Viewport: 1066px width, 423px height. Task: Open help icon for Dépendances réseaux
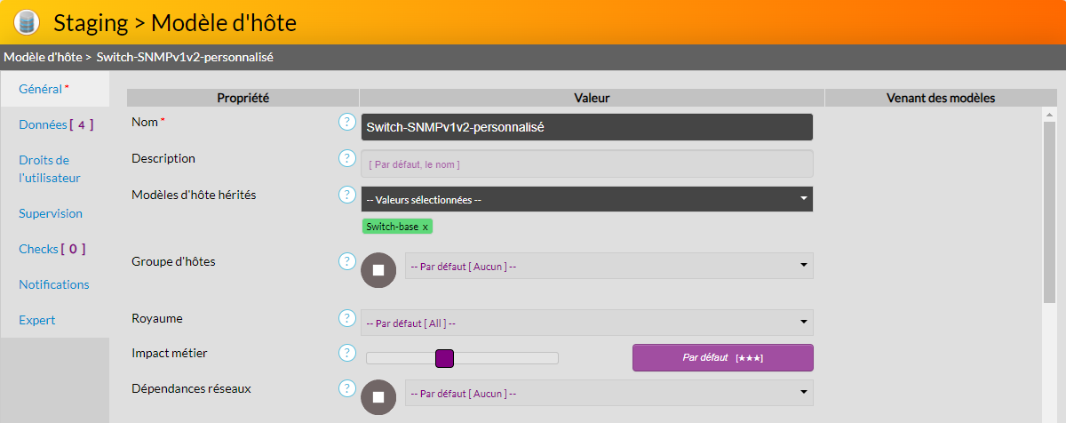(346, 388)
